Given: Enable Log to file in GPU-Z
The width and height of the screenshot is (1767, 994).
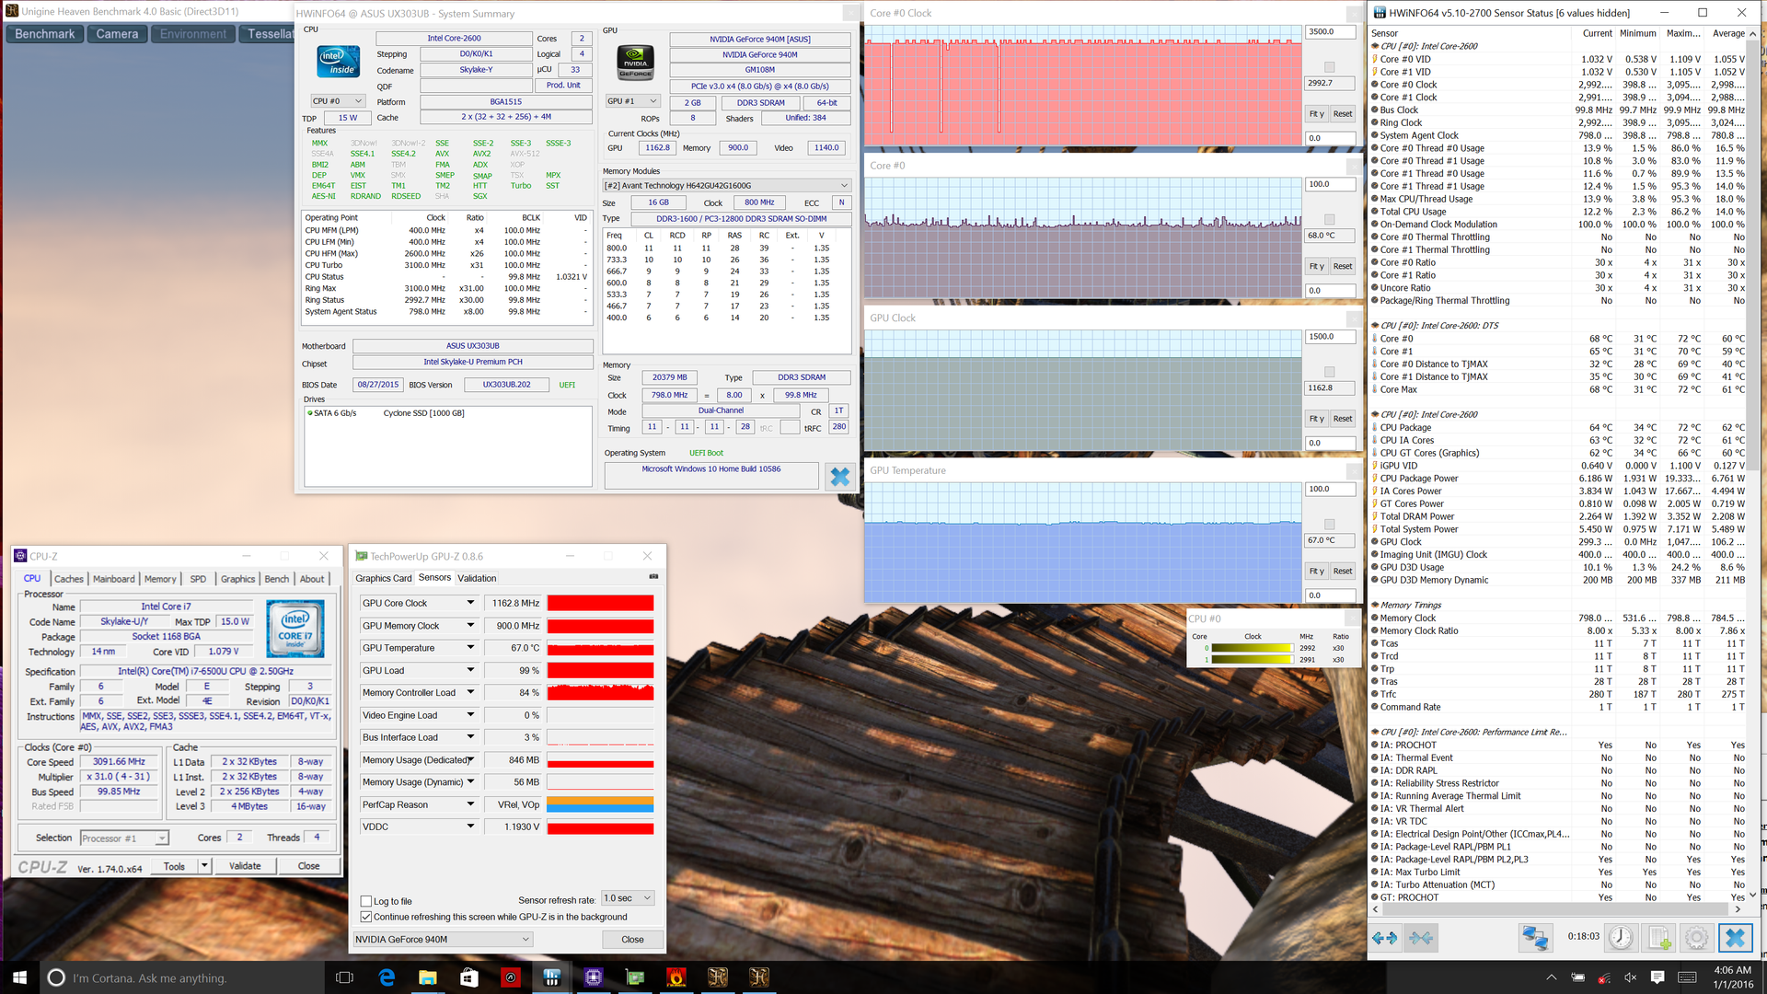Looking at the screenshot, I should tap(366, 901).
